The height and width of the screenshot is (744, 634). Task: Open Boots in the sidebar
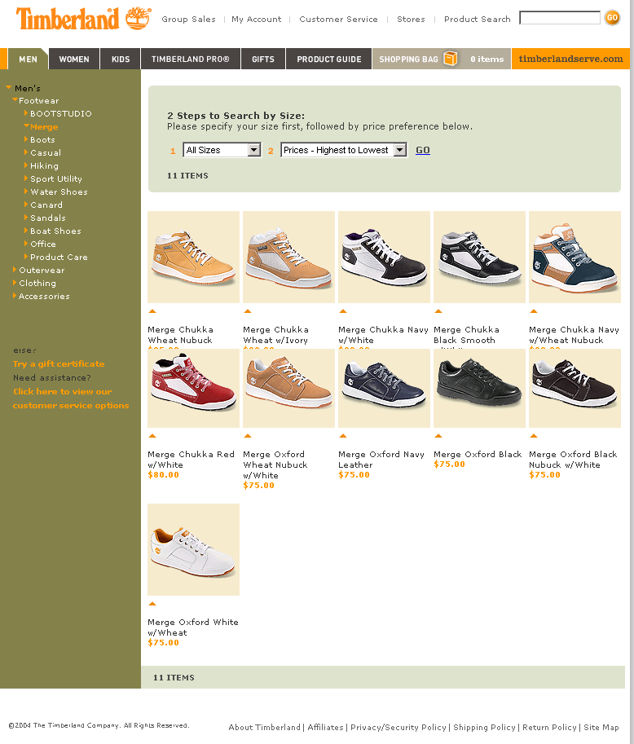[42, 139]
